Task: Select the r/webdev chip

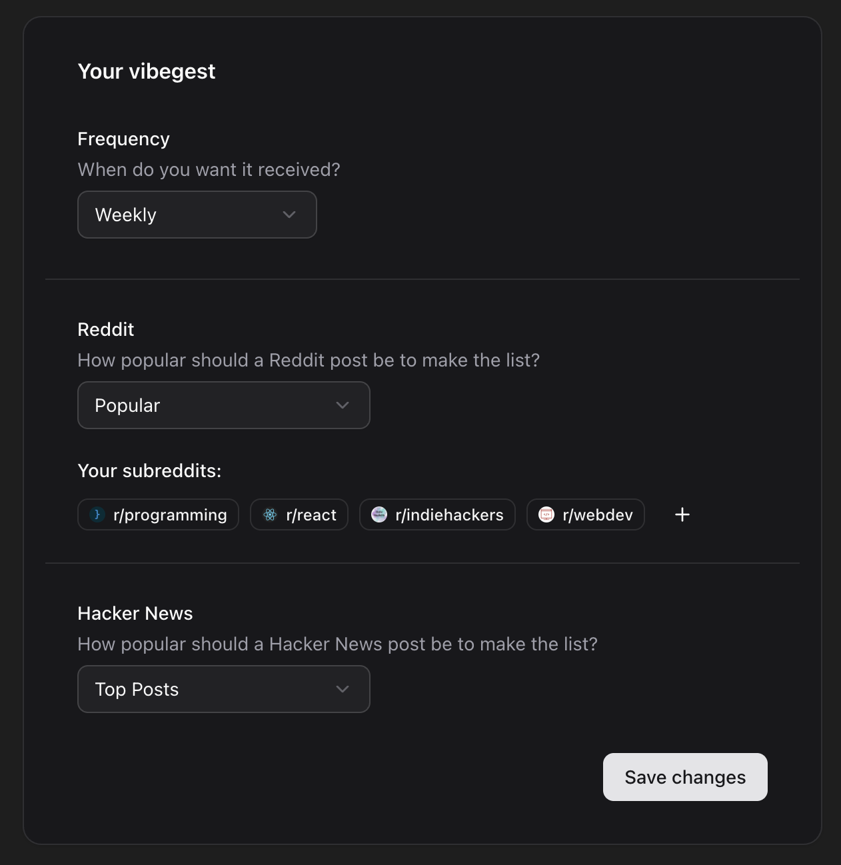Action: pos(585,514)
